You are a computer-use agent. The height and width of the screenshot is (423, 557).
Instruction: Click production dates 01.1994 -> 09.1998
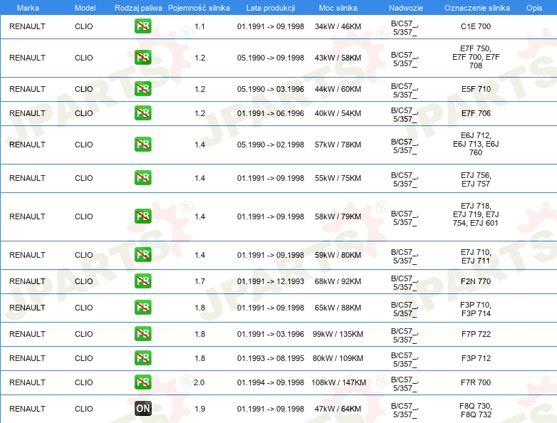pyautogui.click(x=271, y=382)
